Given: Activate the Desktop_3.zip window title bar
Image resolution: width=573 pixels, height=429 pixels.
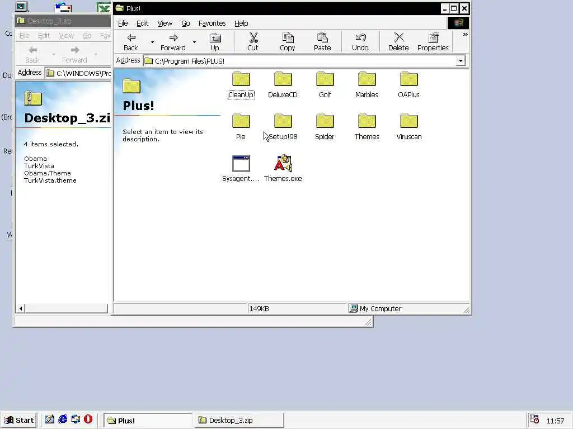Looking at the screenshot, I should point(63,21).
